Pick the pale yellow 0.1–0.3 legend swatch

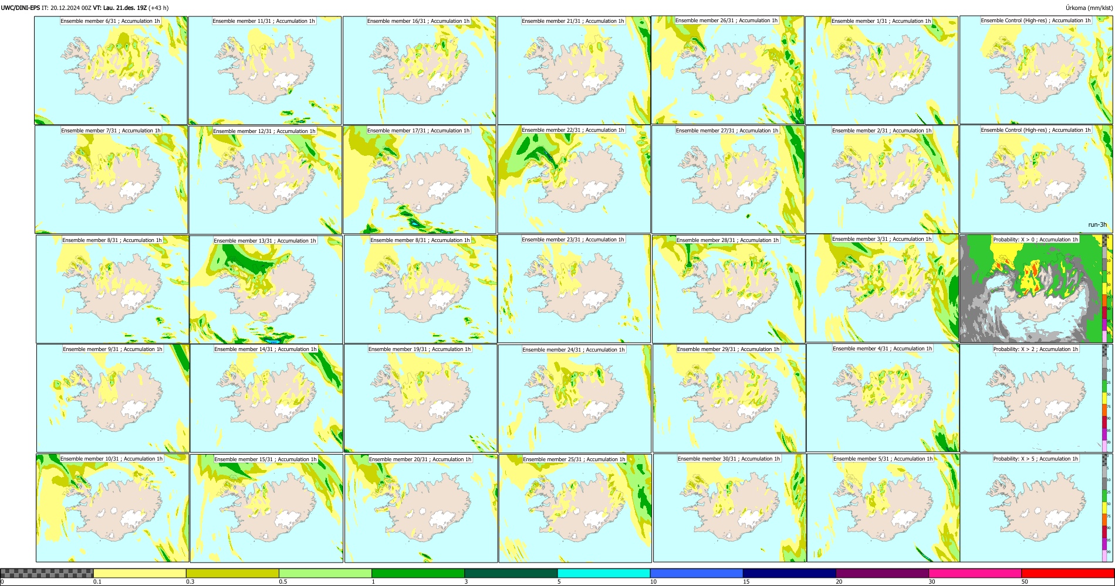pyautogui.click(x=140, y=573)
